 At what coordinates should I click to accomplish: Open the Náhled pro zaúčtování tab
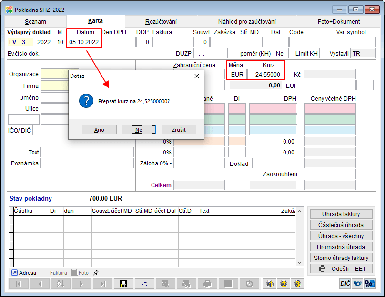point(247,21)
